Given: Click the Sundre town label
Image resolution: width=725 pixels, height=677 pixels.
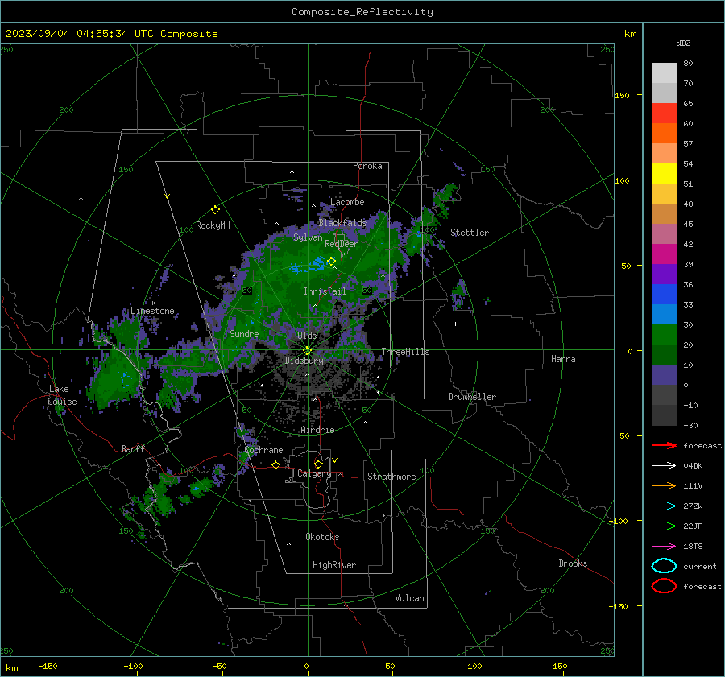Looking at the screenshot, I should [x=244, y=334].
